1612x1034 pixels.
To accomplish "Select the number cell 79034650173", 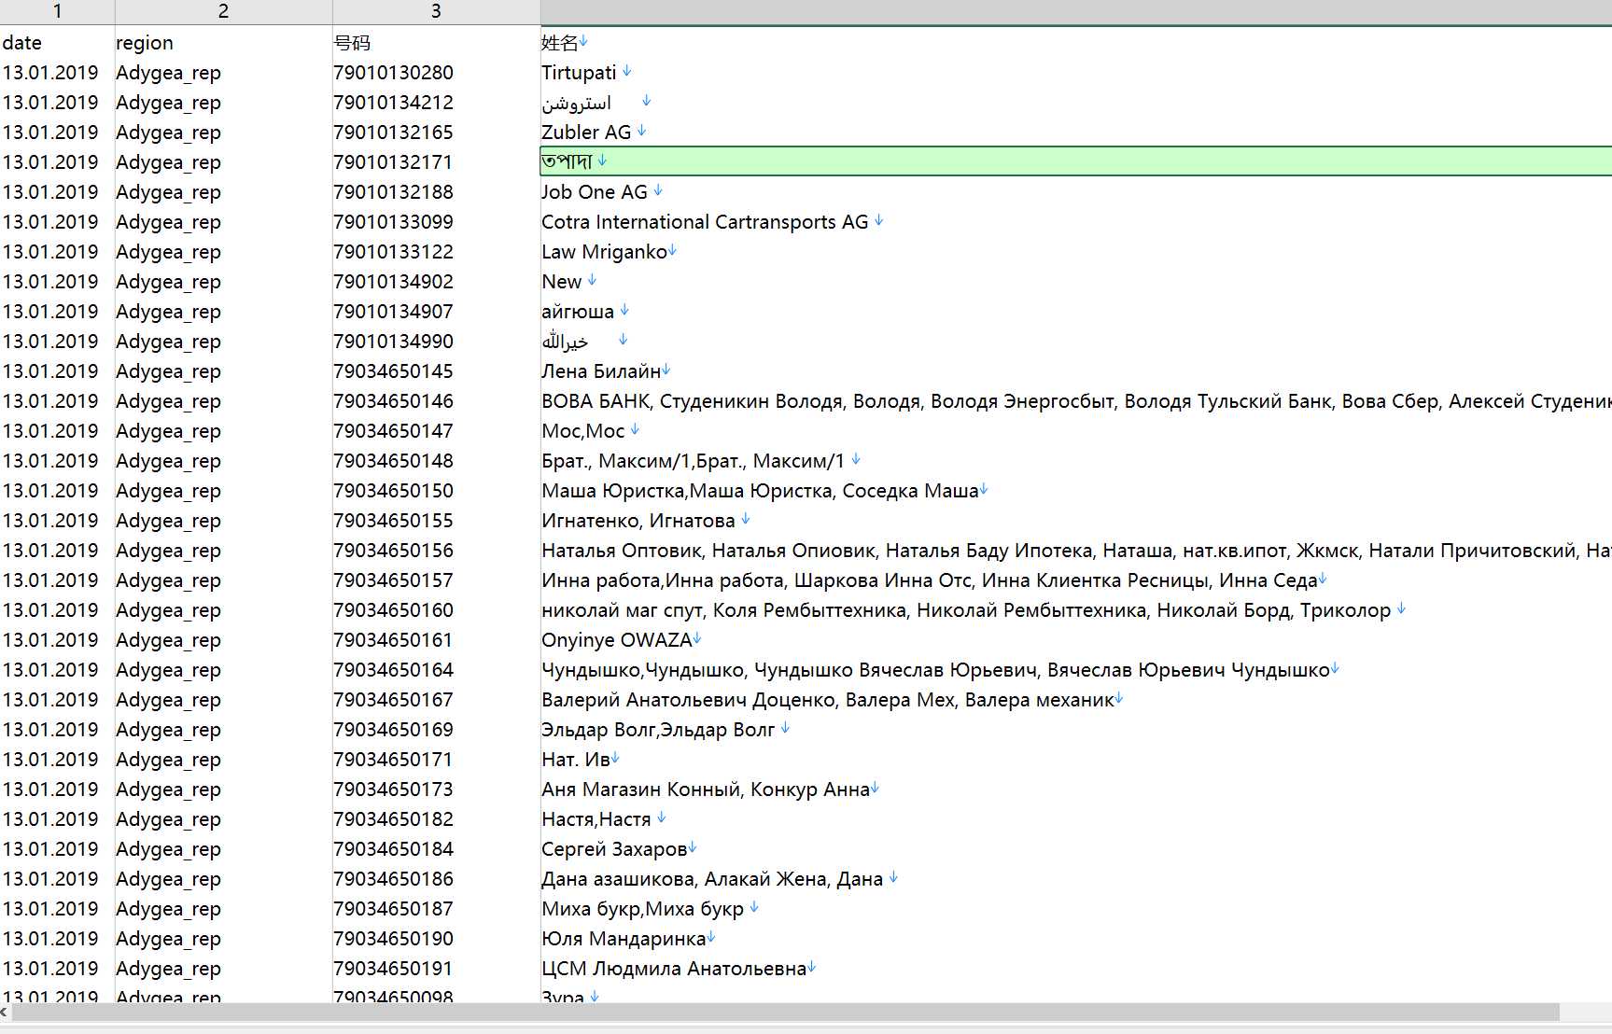I will pyautogui.click(x=436, y=789).
